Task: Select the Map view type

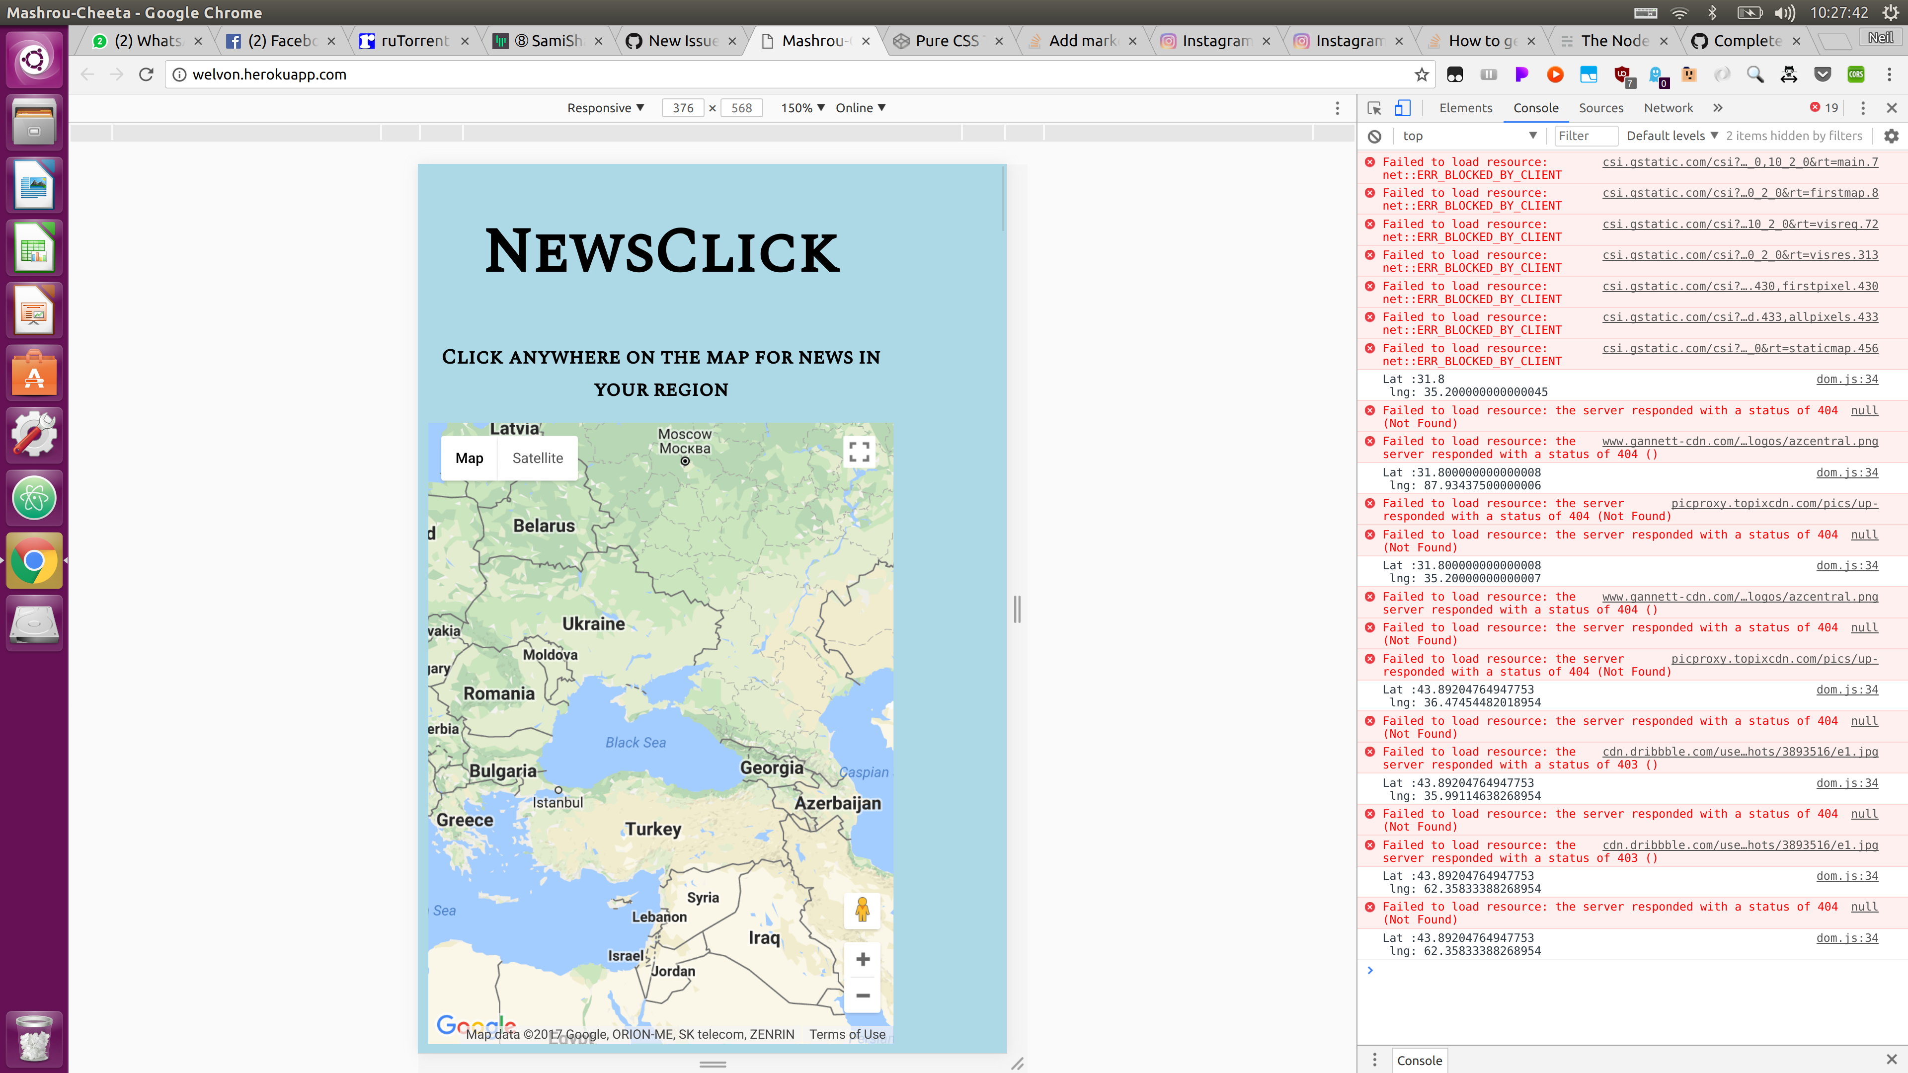Action: [x=469, y=459]
